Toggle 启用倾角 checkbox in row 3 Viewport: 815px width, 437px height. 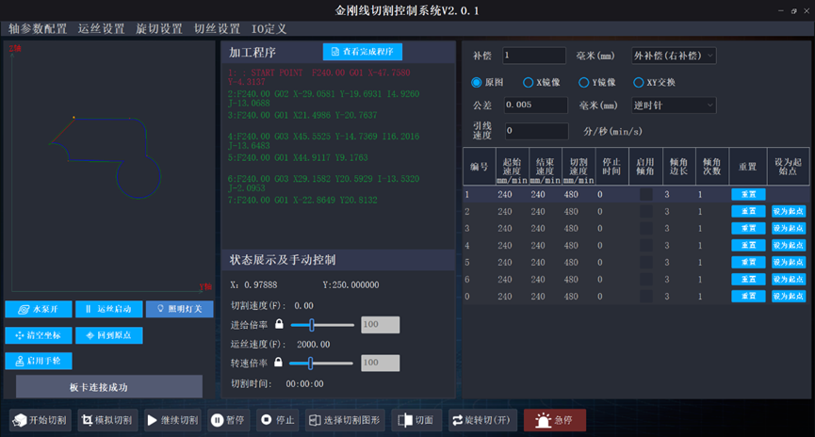[646, 228]
